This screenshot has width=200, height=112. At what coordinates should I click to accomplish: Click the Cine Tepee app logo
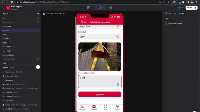coord(8,8)
